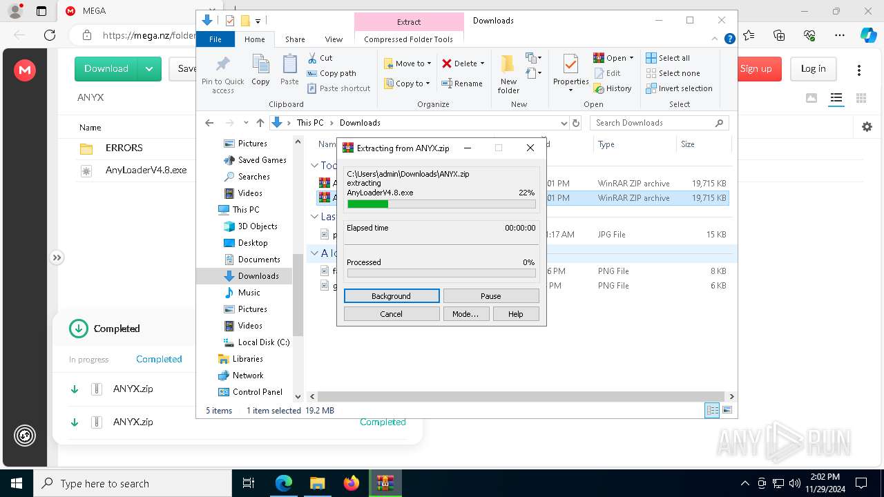The image size is (884, 497).
Task: Collapse the ribbon chevron
Action: [715, 39]
